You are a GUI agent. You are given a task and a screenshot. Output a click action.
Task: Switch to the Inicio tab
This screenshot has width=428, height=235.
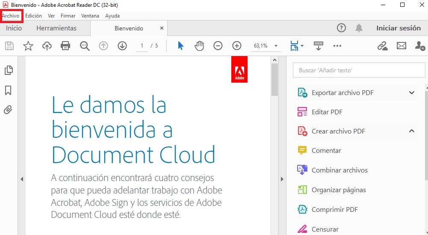tap(14, 28)
